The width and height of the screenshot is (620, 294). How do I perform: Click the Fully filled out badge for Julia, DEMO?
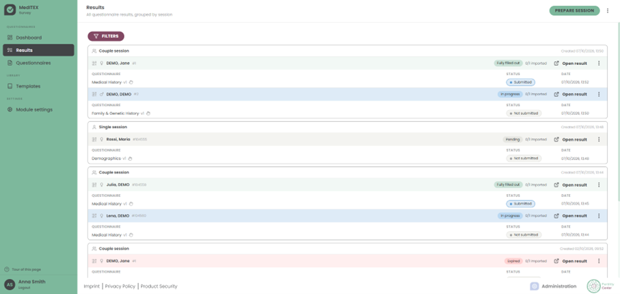pos(508,185)
